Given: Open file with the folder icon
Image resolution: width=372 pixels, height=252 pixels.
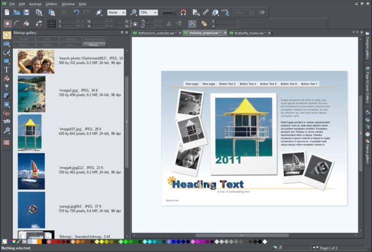Looking at the screenshot, I should [17, 12].
